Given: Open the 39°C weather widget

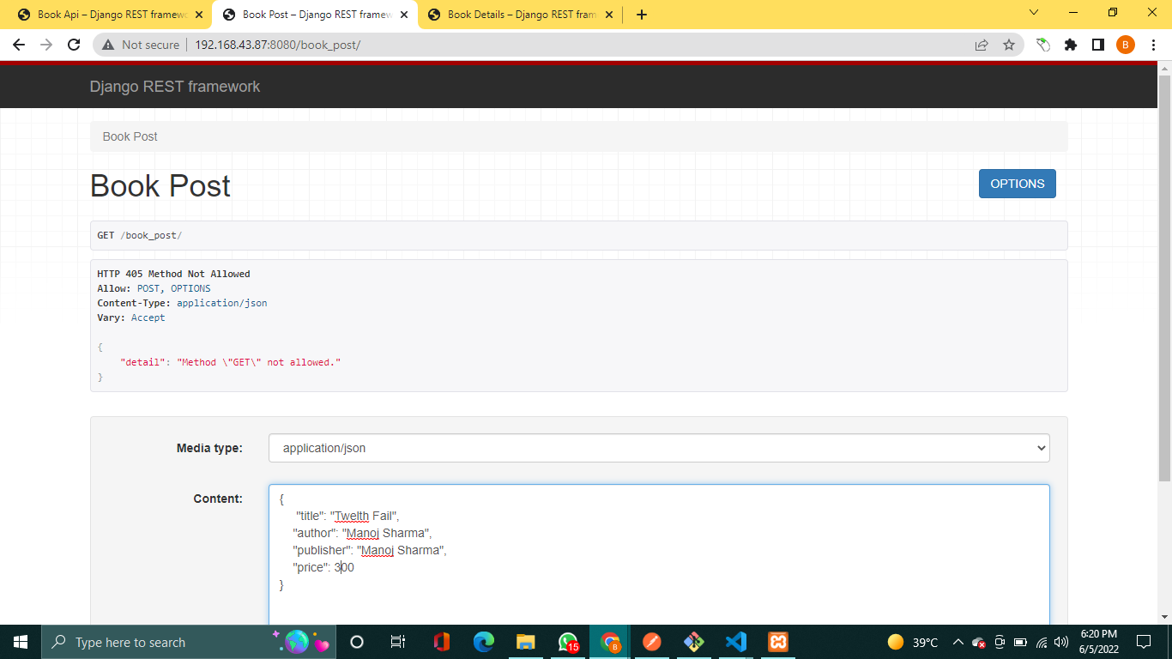Looking at the screenshot, I should pos(913,642).
